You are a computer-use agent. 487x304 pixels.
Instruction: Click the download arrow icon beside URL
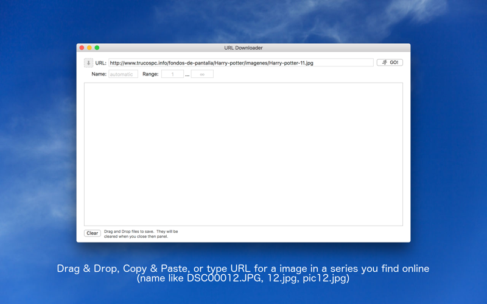click(88, 63)
